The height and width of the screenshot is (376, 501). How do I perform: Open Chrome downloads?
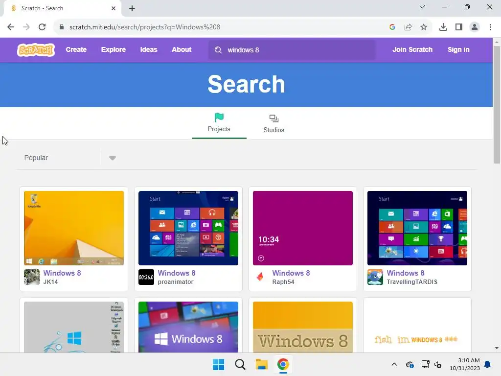point(443,27)
